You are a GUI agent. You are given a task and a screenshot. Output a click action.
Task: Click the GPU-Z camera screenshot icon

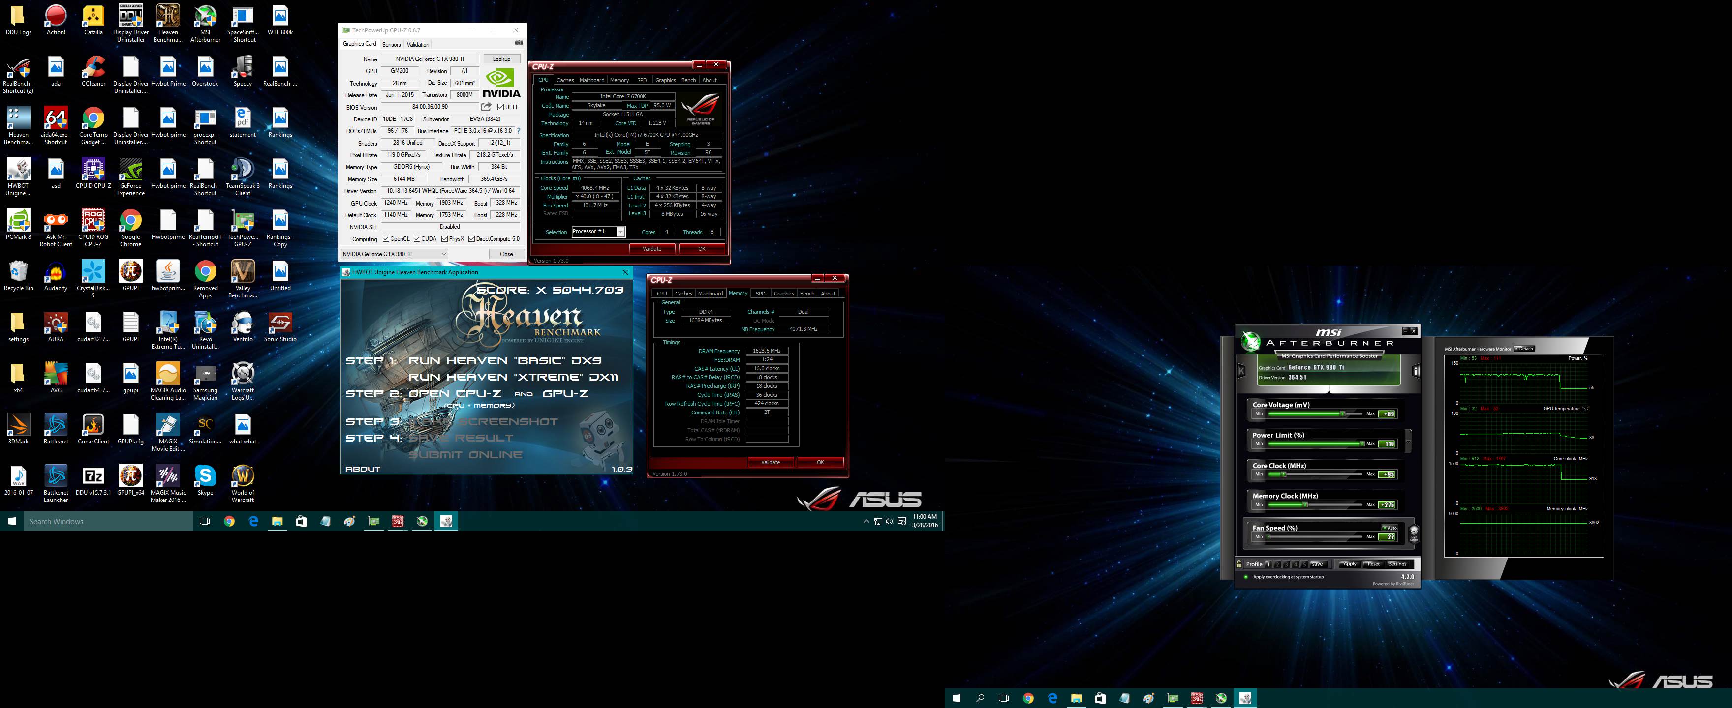click(x=519, y=43)
